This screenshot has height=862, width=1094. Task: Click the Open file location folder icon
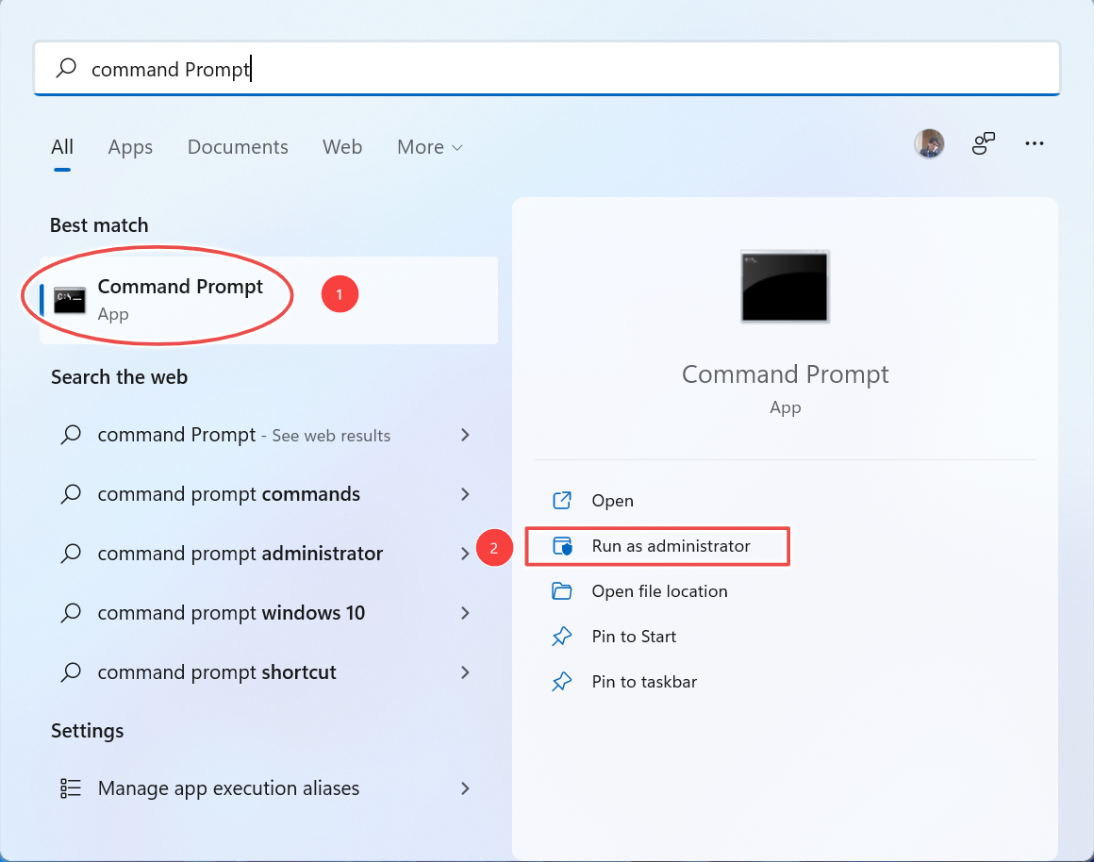tap(562, 591)
